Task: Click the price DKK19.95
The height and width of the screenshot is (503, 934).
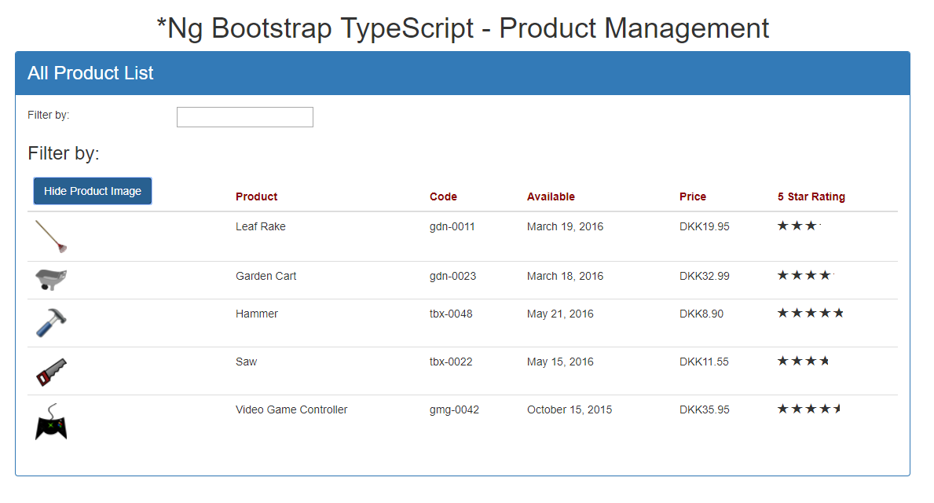Action: [704, 226]
